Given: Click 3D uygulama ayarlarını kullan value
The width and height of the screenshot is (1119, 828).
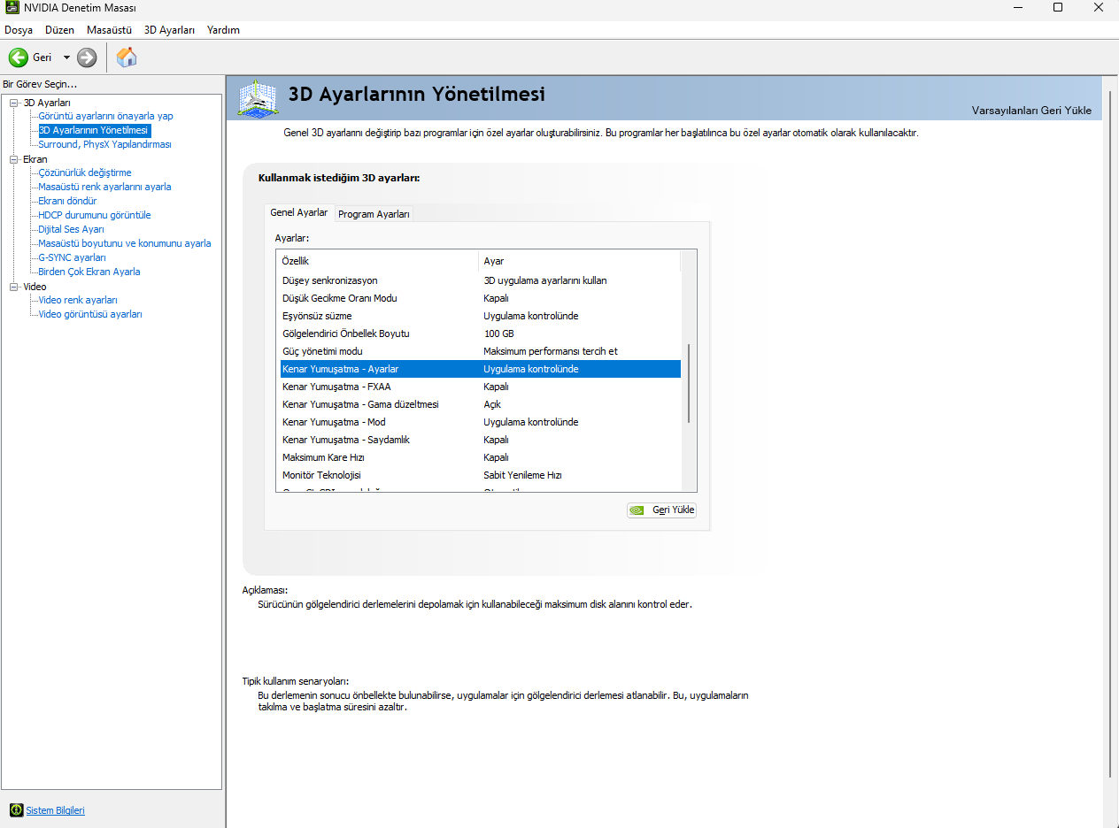Looking at the screenshot, I should click(545, 280).
